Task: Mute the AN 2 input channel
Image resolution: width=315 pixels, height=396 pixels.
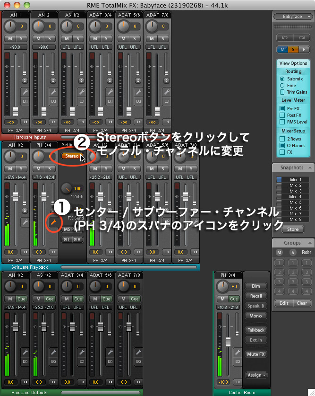Action: (37, 38)
